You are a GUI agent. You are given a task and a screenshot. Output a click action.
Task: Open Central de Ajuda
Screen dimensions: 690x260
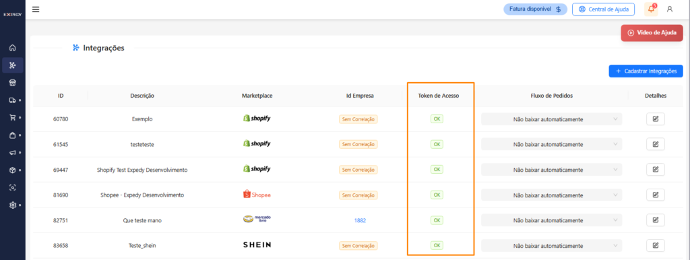click(603, 9)
